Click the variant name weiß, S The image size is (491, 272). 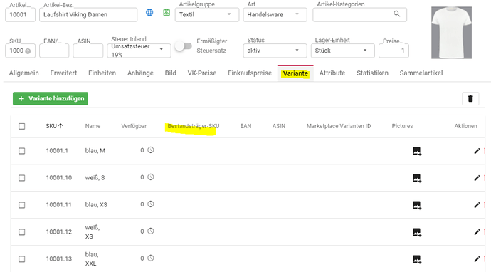pos(95,178)
